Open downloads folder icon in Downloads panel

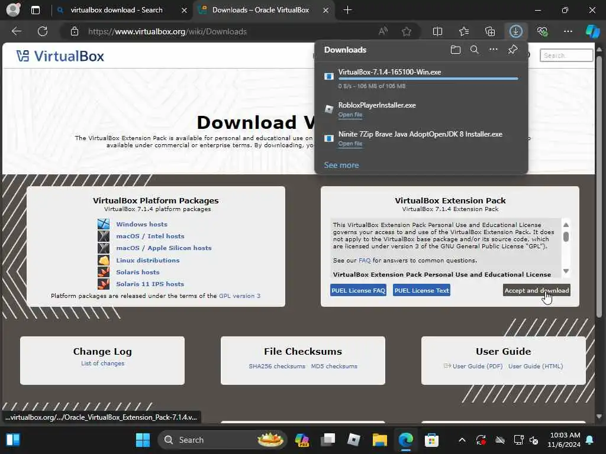455,50
